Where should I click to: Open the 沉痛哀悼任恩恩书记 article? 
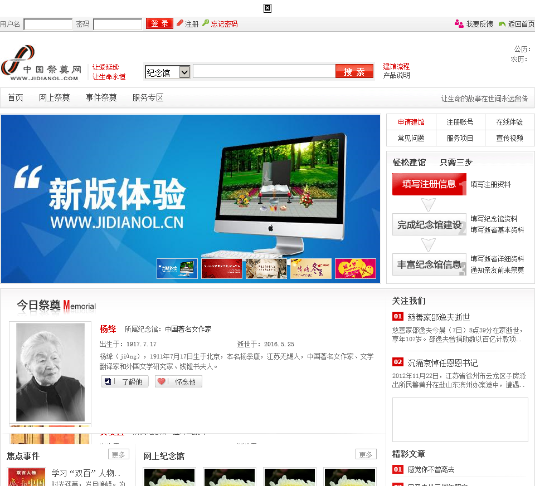442,363
